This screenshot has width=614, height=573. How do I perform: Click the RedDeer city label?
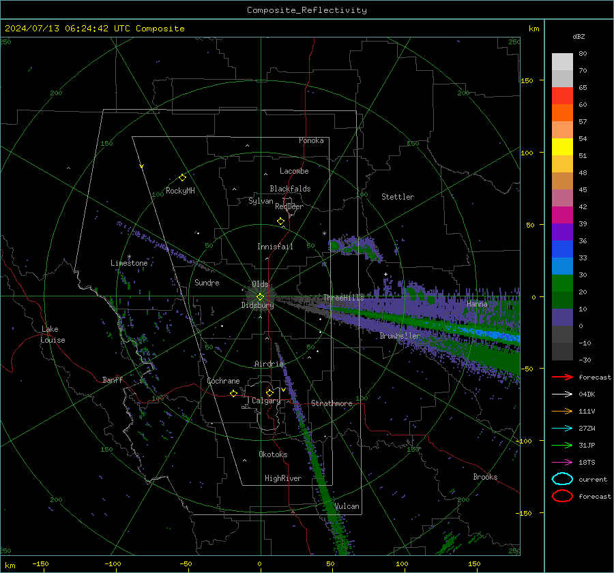point(289,206)
